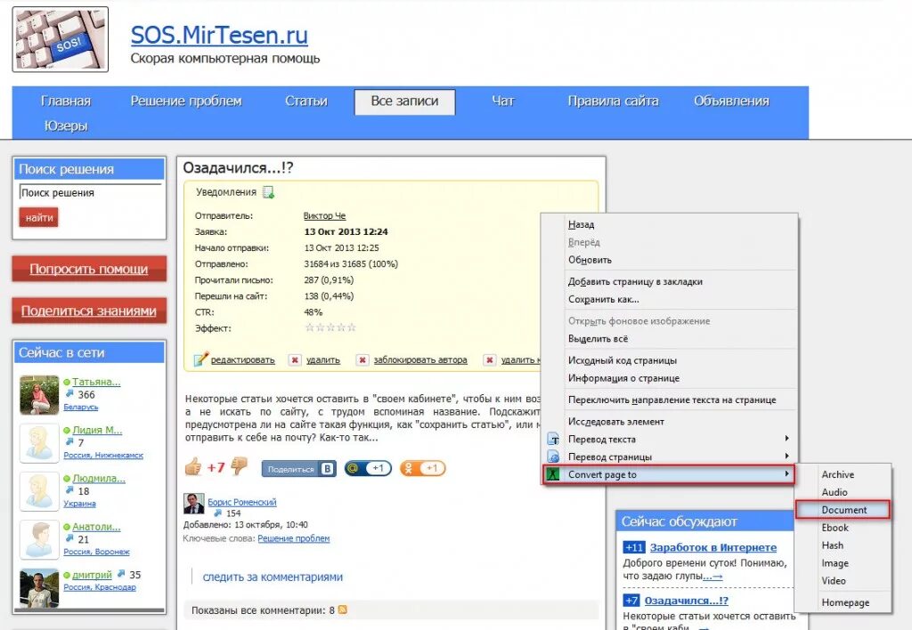Open Решение проблем tab
The width and height of the screenshot is (912, 630).
click(x=186, y=101)
